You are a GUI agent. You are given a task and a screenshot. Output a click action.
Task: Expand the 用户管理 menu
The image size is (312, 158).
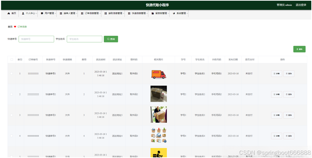pos(48,13)
